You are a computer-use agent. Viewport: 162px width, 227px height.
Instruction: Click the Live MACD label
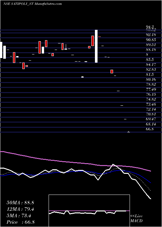coord(136,219)
